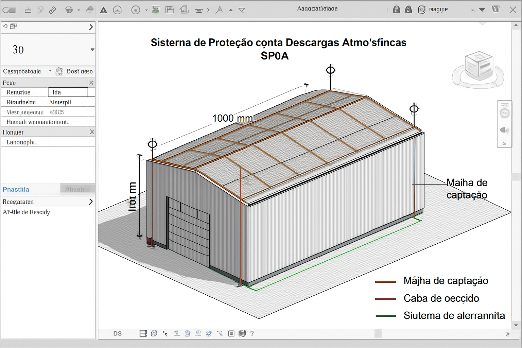Click the scroll up arrow of vertical scrollbar
This screenshot has height=348, width=522.
coord(516,25)
